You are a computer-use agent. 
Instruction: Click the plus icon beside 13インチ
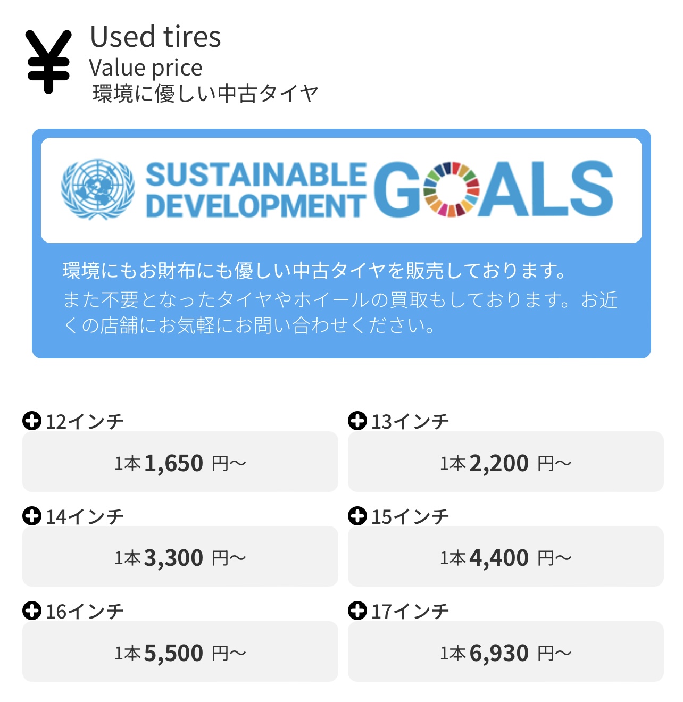pos(357,421)
